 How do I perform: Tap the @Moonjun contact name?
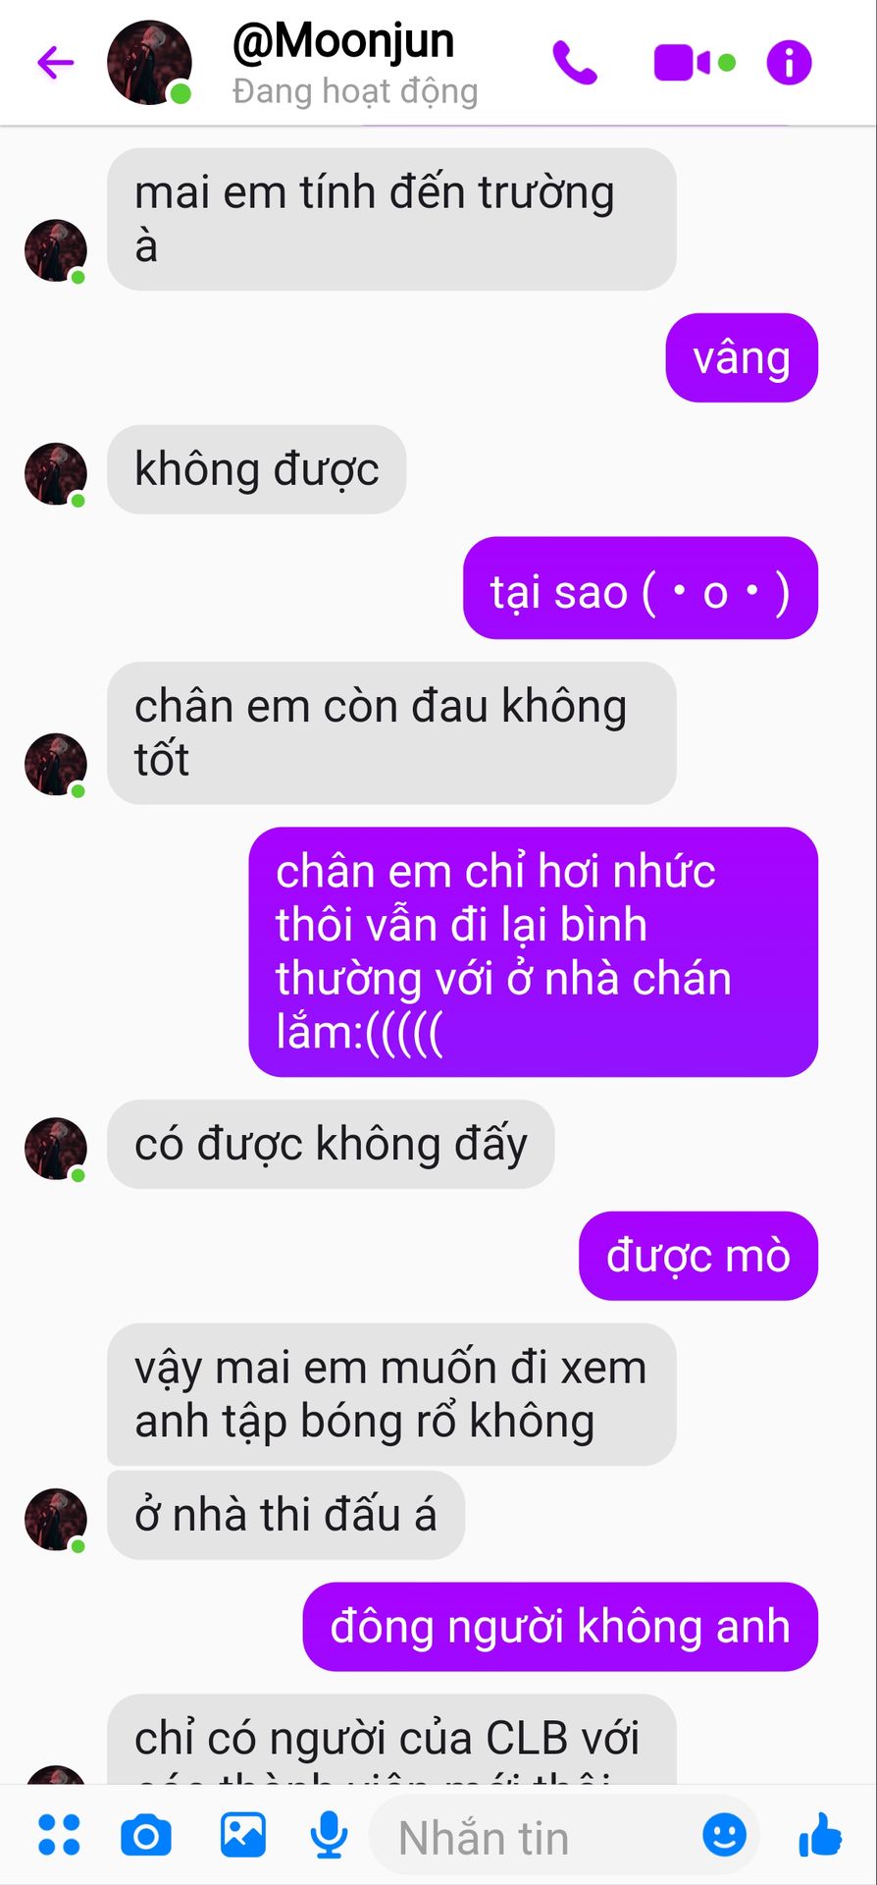click(x=343, y=41)
